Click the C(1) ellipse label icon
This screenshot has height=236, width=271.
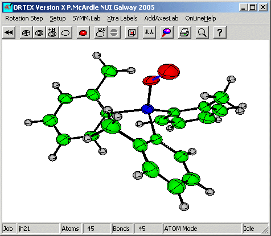[101, 32]
